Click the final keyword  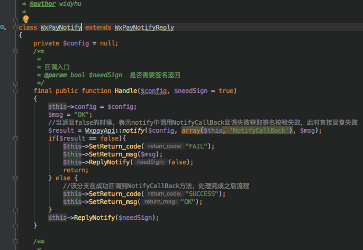click(42, 91)
